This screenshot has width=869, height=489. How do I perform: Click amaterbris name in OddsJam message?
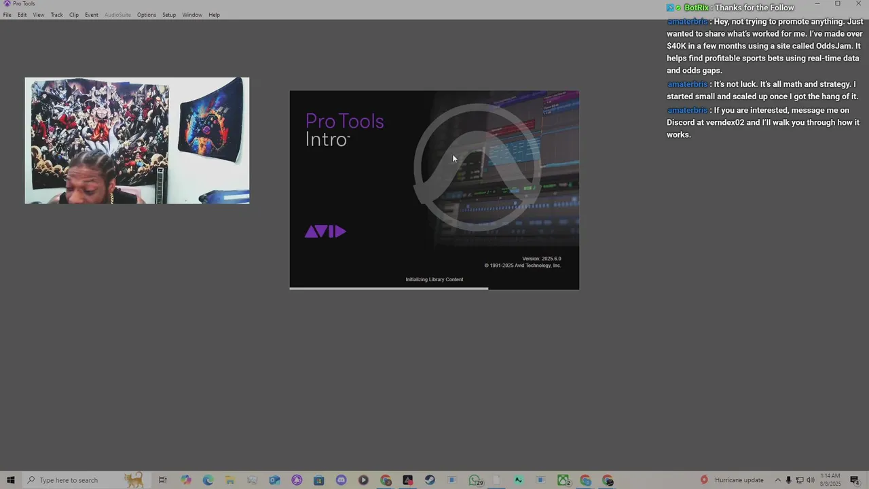coord(687,22)
